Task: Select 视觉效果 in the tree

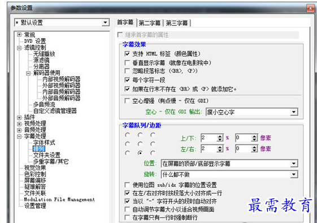Action: [35, 168]
